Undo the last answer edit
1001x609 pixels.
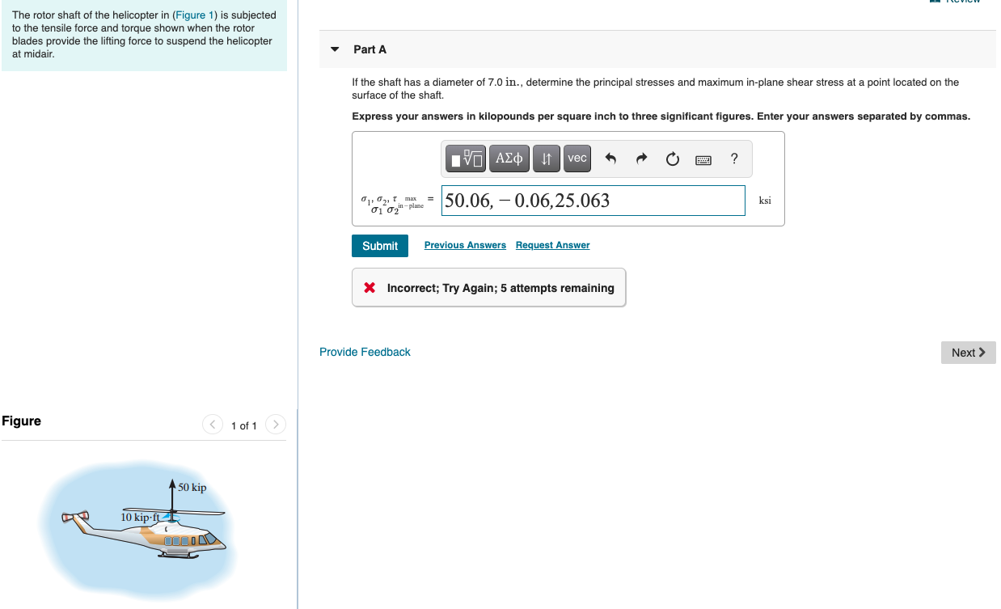point(611,159)
